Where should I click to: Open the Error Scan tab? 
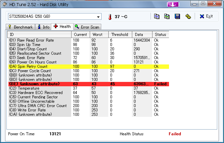[x=87, y=27]
